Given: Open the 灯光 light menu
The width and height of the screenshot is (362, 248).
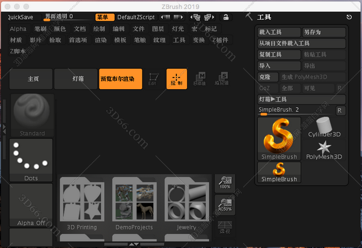Looking at the screenshot, I should tap(178, 29).
